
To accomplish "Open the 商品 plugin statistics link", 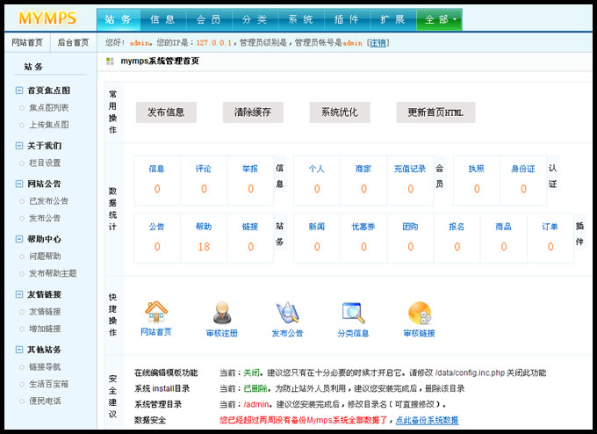I will click(503, 227).
